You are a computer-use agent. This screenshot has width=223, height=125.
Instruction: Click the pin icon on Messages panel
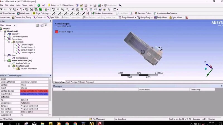(x=222, y=86)
